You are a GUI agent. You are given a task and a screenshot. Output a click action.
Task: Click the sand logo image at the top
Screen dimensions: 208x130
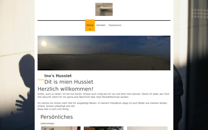[x=104, y=9]
